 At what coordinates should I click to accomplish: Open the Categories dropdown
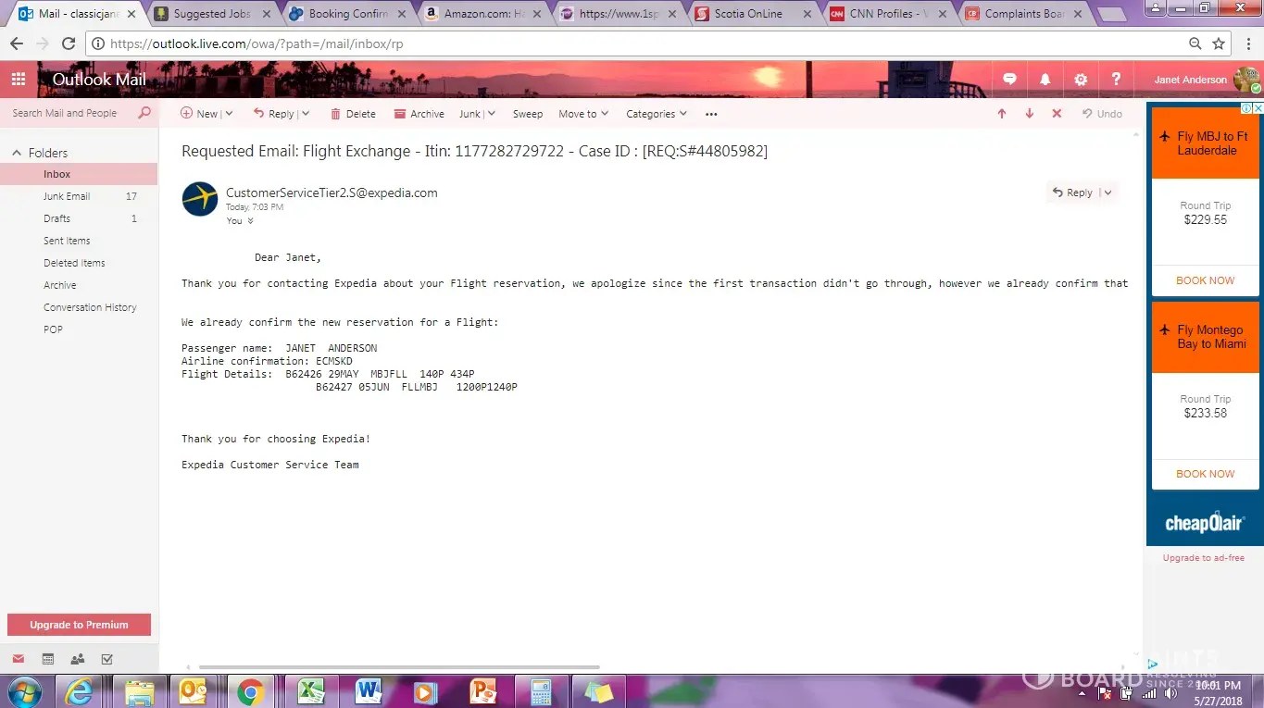[657, 114]
